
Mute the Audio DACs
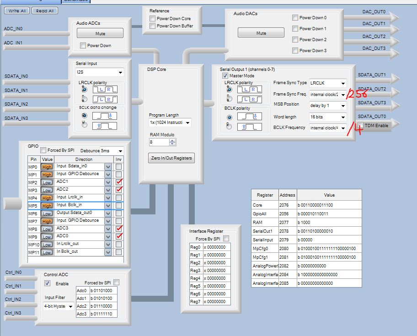tap(261, 33)
